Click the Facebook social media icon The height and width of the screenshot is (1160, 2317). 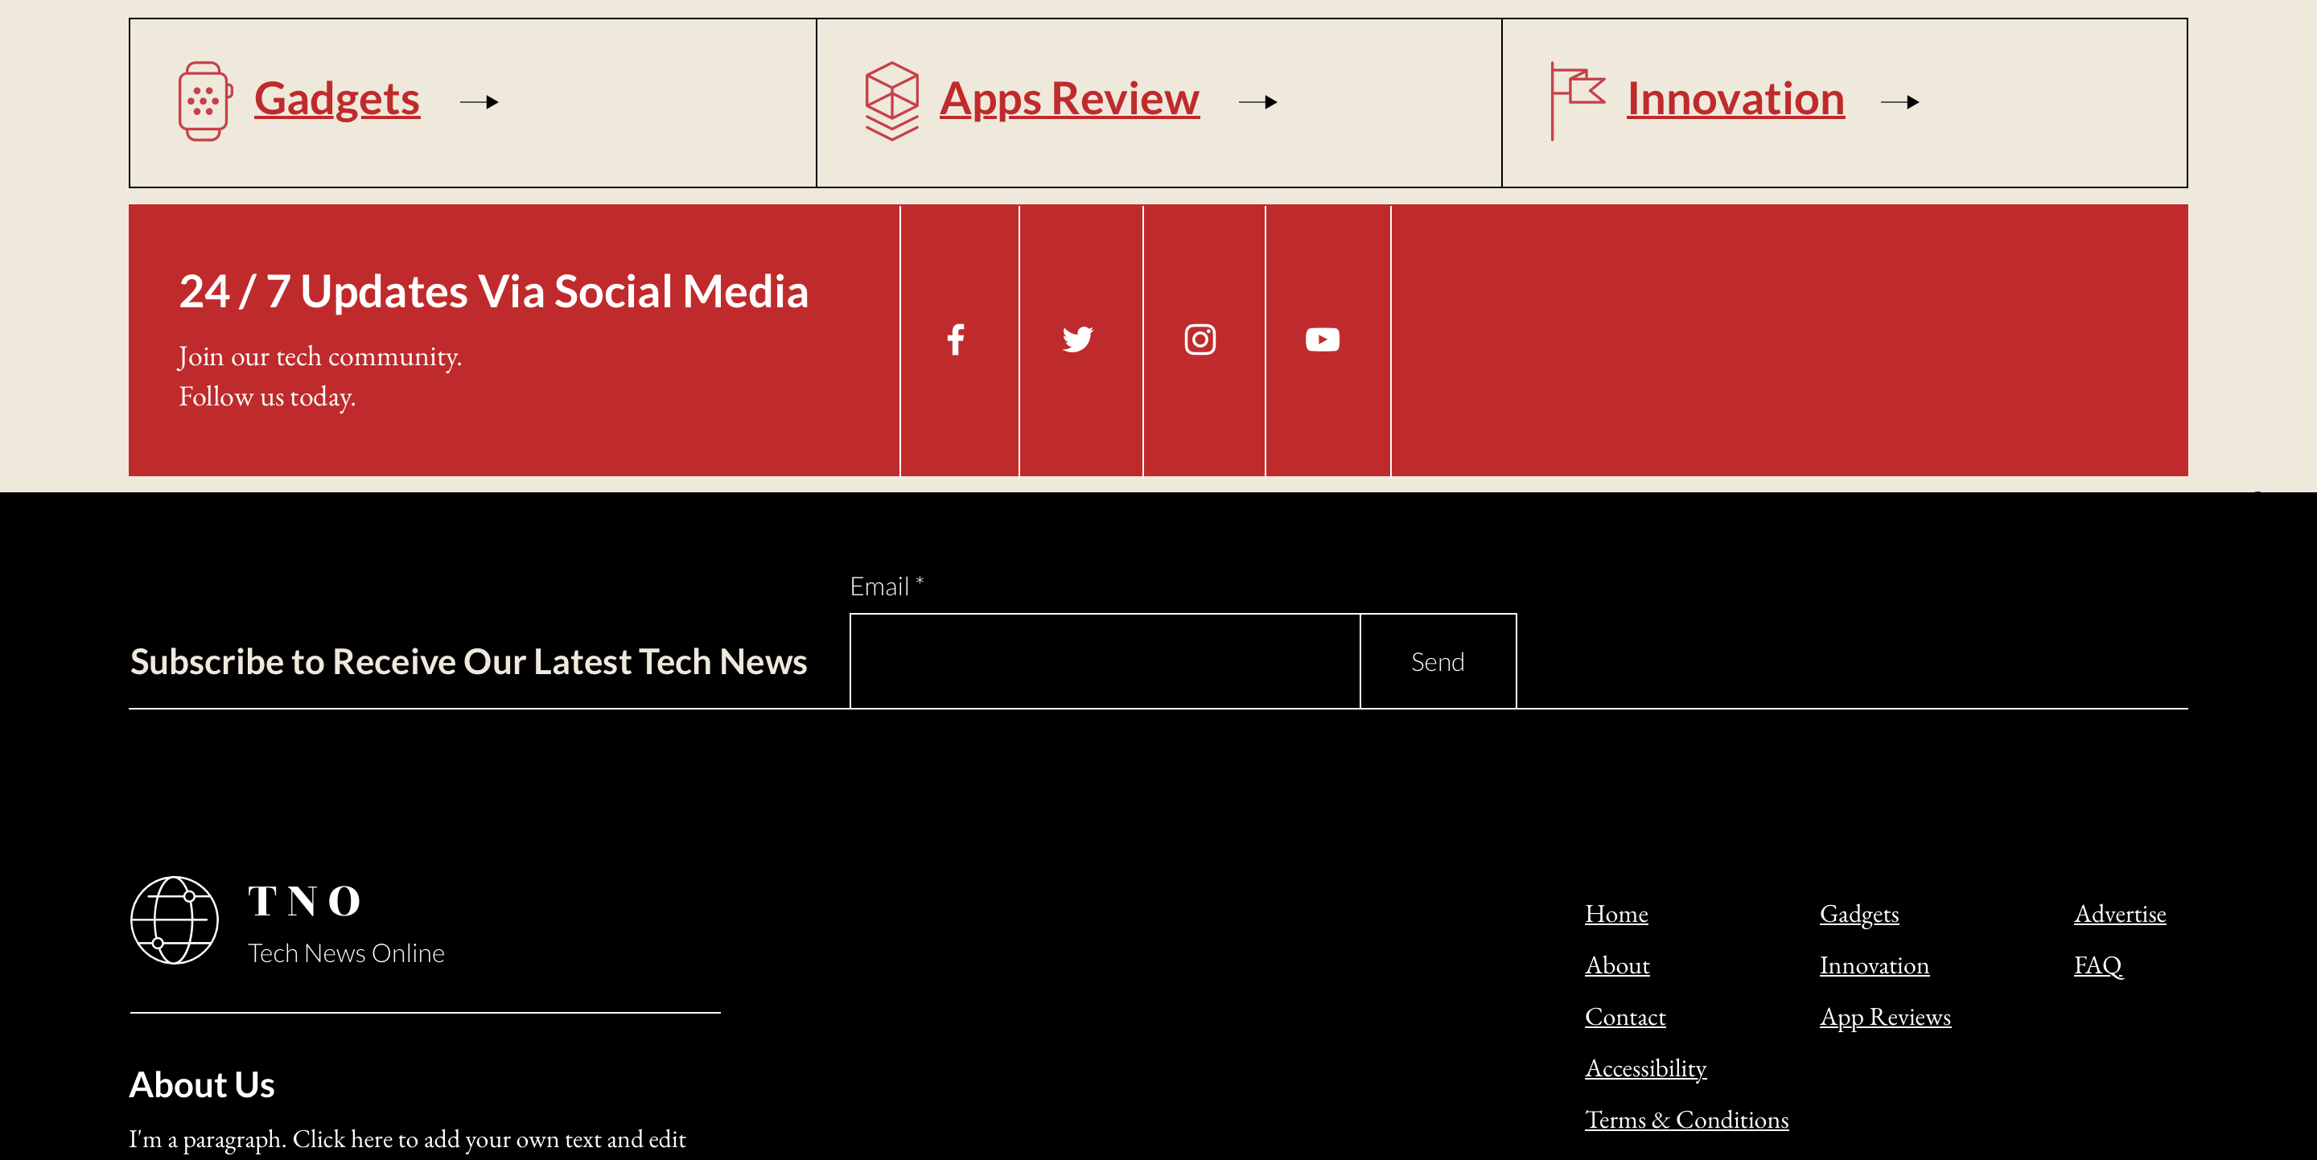(x=957, y=339)
